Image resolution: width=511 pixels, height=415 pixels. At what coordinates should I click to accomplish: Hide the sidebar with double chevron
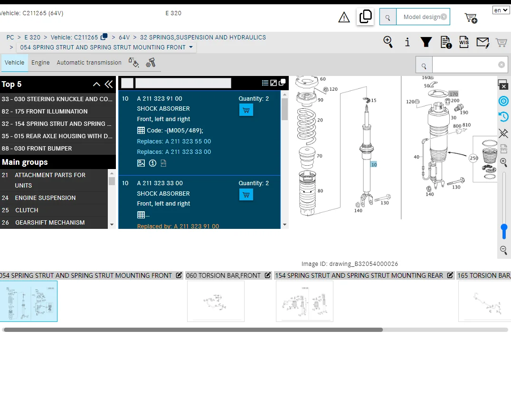(109, 85)
